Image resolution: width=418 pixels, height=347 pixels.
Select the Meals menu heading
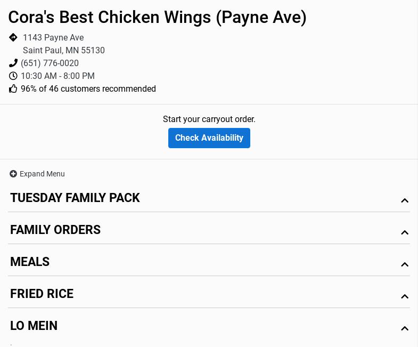tap(30, 262)
